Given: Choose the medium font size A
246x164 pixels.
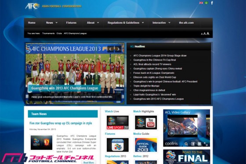Looking at the screenshot, I should coord(204,33).
